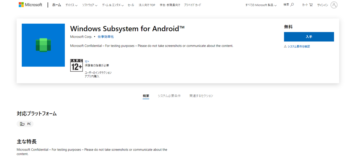Click the 主な特長 heading
The width and height of the screenshot is (356, 166).
27,141
